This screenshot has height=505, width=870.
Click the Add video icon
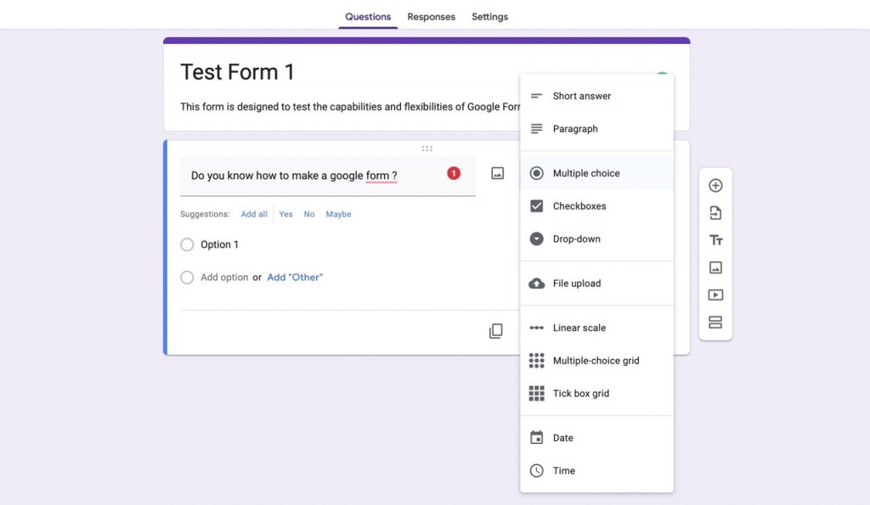click(x=715, y=295)
